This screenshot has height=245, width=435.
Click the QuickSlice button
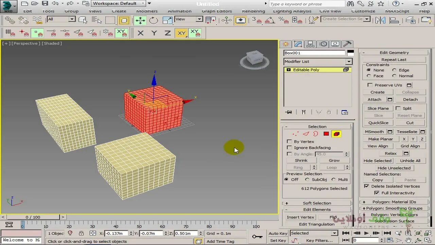[378, 123]
